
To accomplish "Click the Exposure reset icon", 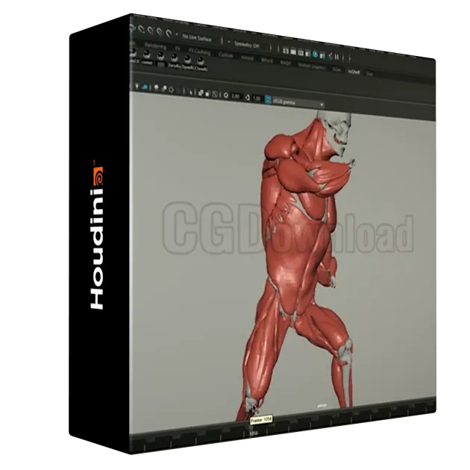I will [x=226, y=95].
